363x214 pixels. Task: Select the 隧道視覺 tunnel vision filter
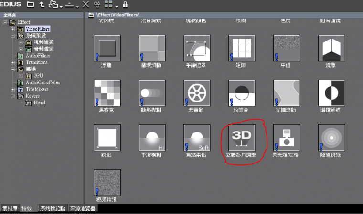331,138
